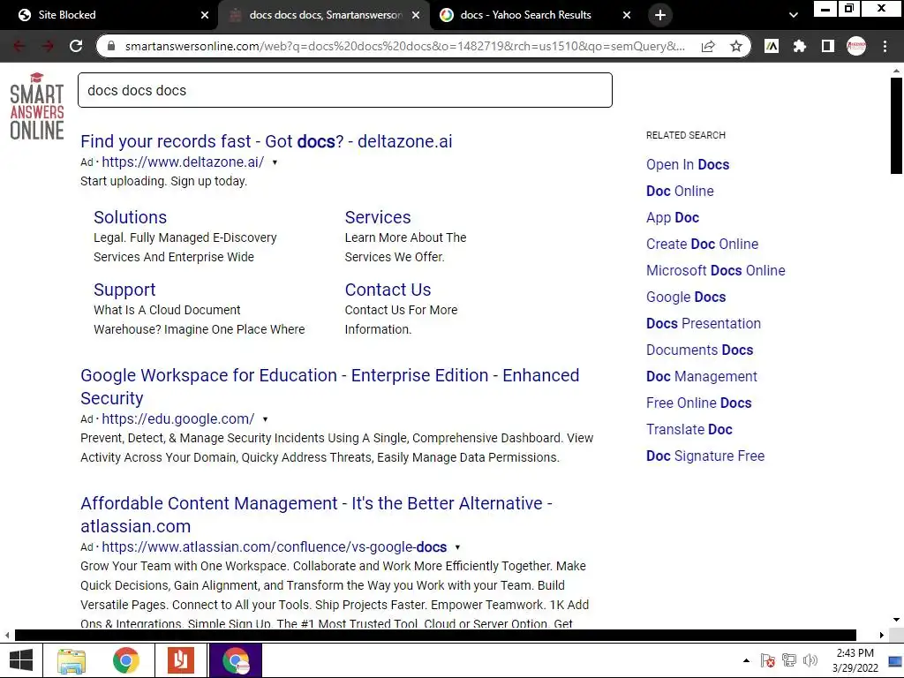Click the horizontal scrollbar right arrow
Image resolution: width=904 pixels, height=678 pixels.
point(881,635)
